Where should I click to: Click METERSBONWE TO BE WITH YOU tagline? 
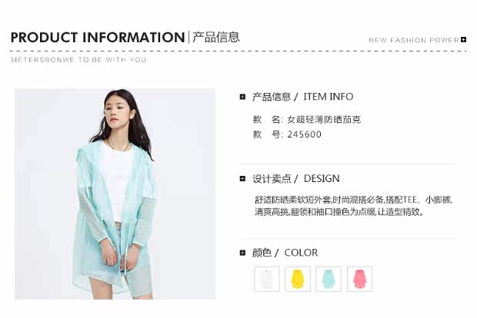pos(78,60)
